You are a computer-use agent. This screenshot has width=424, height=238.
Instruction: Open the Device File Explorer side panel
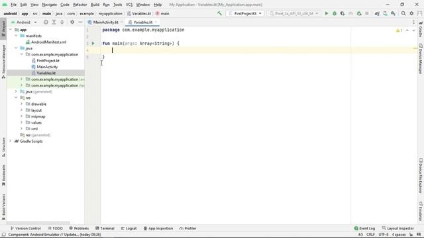click(x=421, y=176)
